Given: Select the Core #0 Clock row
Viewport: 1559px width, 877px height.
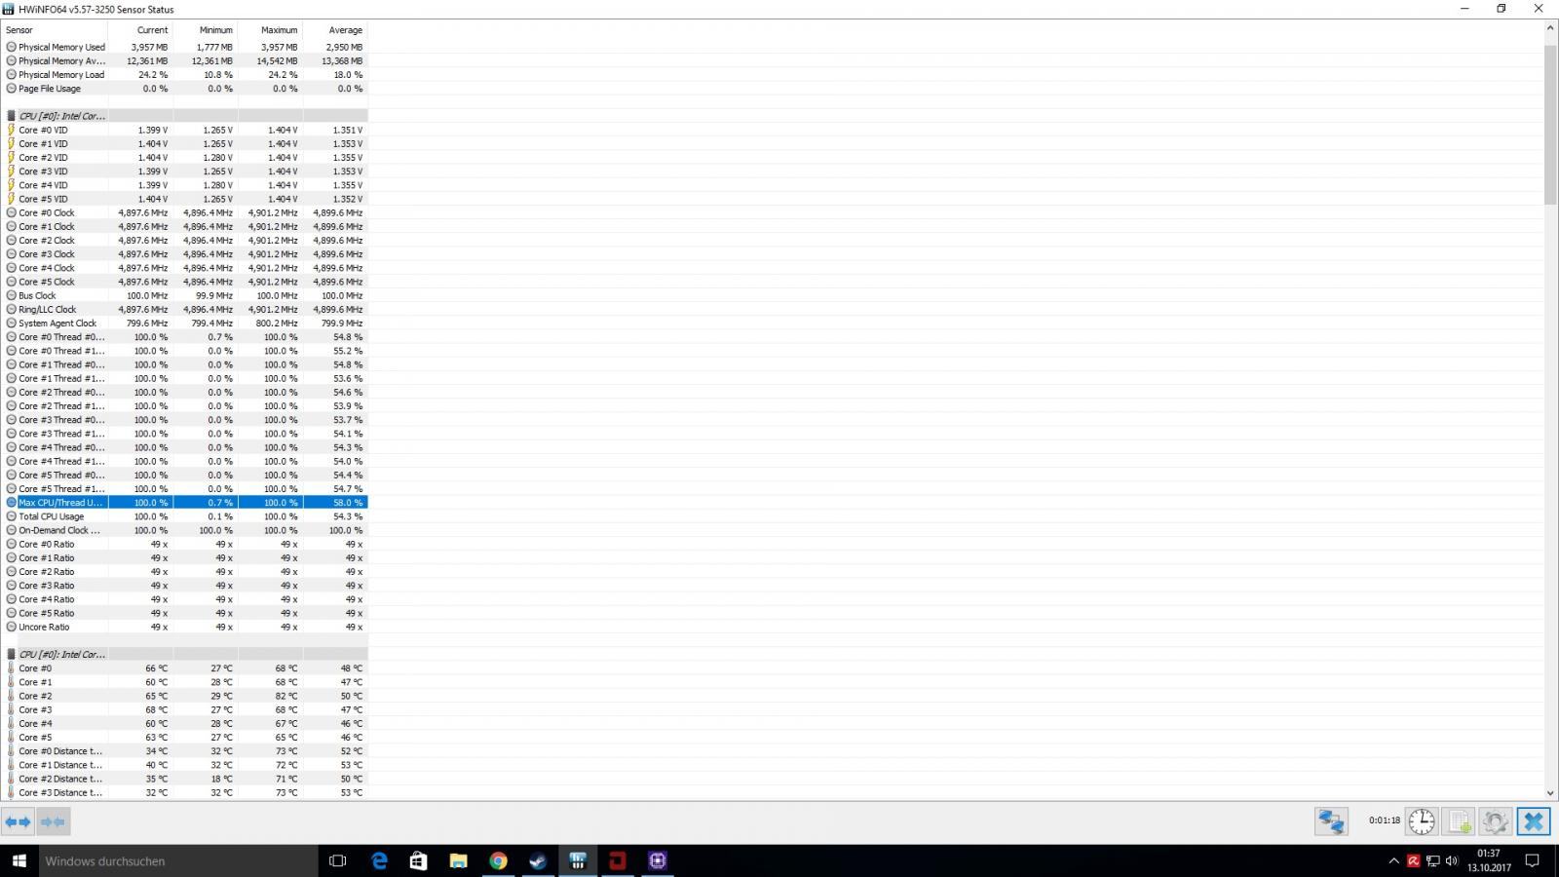Looking at the screenshot, I should (x=185, y=212).
